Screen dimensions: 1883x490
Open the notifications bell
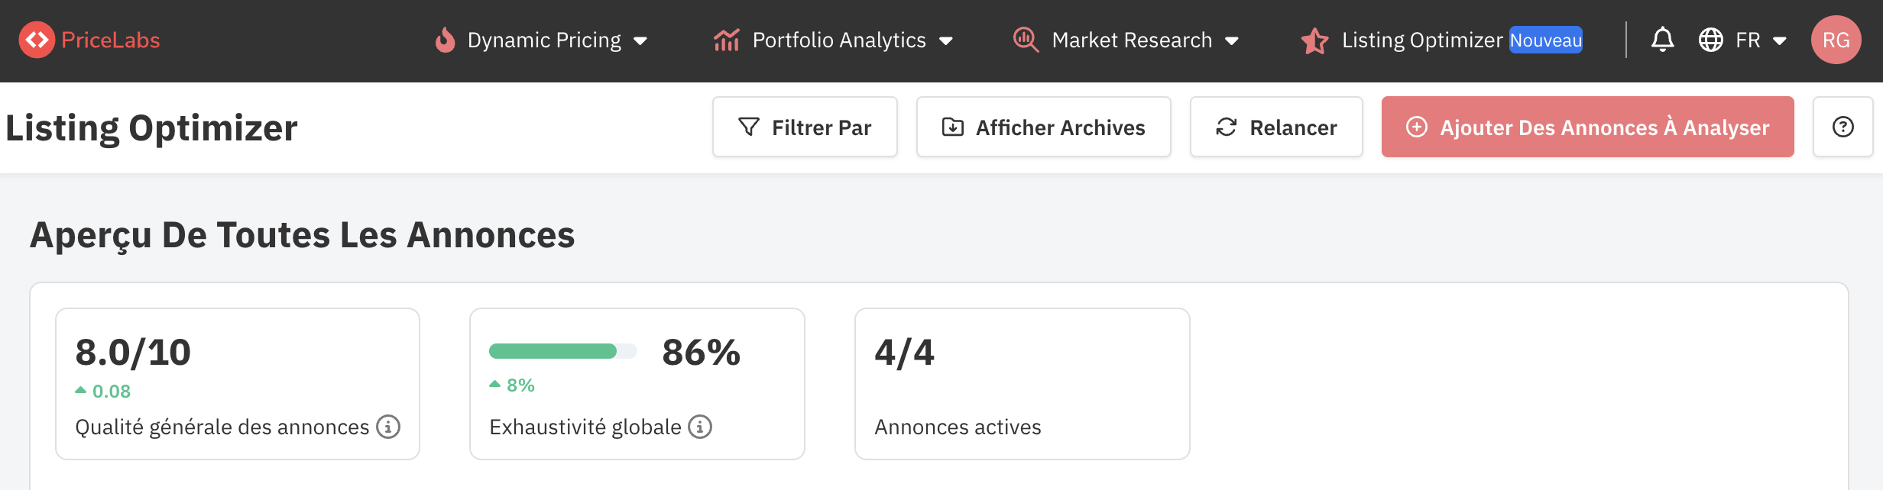pos(1662,40)
